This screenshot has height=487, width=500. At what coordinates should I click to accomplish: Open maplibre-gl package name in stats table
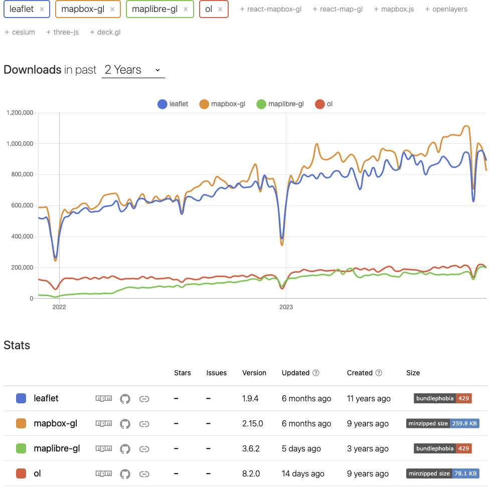tap(57, 448)
